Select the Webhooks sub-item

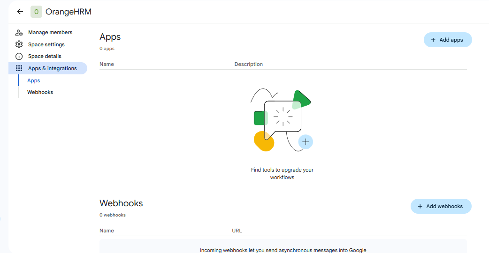point(40,92)
